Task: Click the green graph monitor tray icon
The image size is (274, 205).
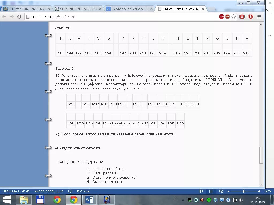Action: [x=190, y=200]
